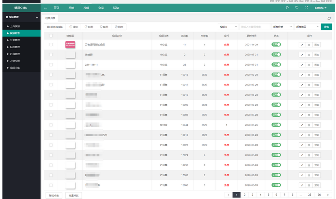This screenshot has height=199, width=336.
Task: Tick the checkbox for row 2211111111
Action: tap(51, 64)
